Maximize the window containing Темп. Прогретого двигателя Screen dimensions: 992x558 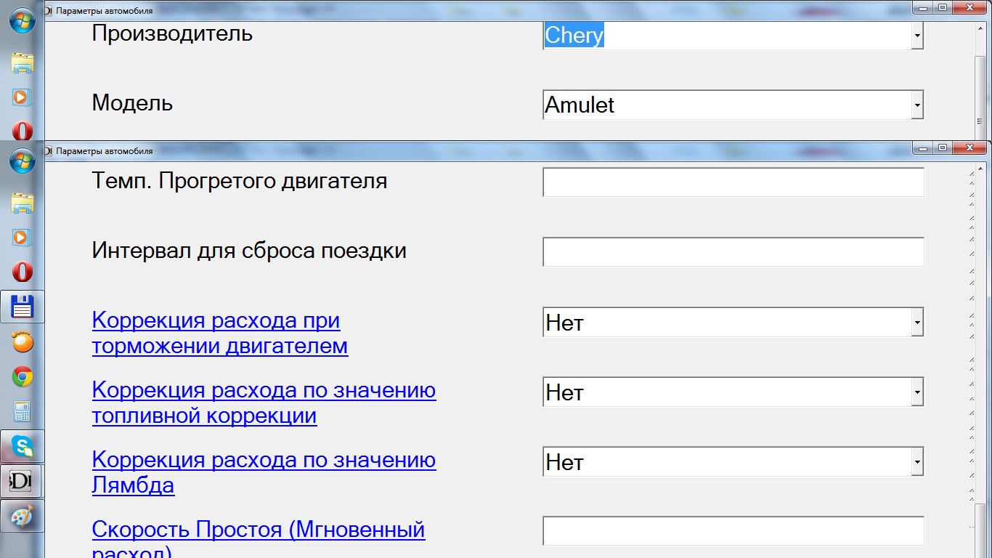click(x=943, y=148)
